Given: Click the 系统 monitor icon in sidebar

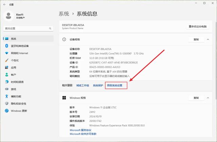Looking at the screenshot, I should click(7, 39).
